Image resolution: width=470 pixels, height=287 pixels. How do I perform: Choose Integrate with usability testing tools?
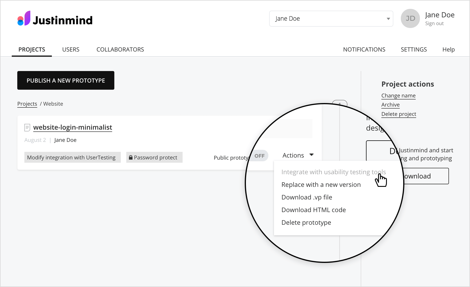click(x=334, y=172)
